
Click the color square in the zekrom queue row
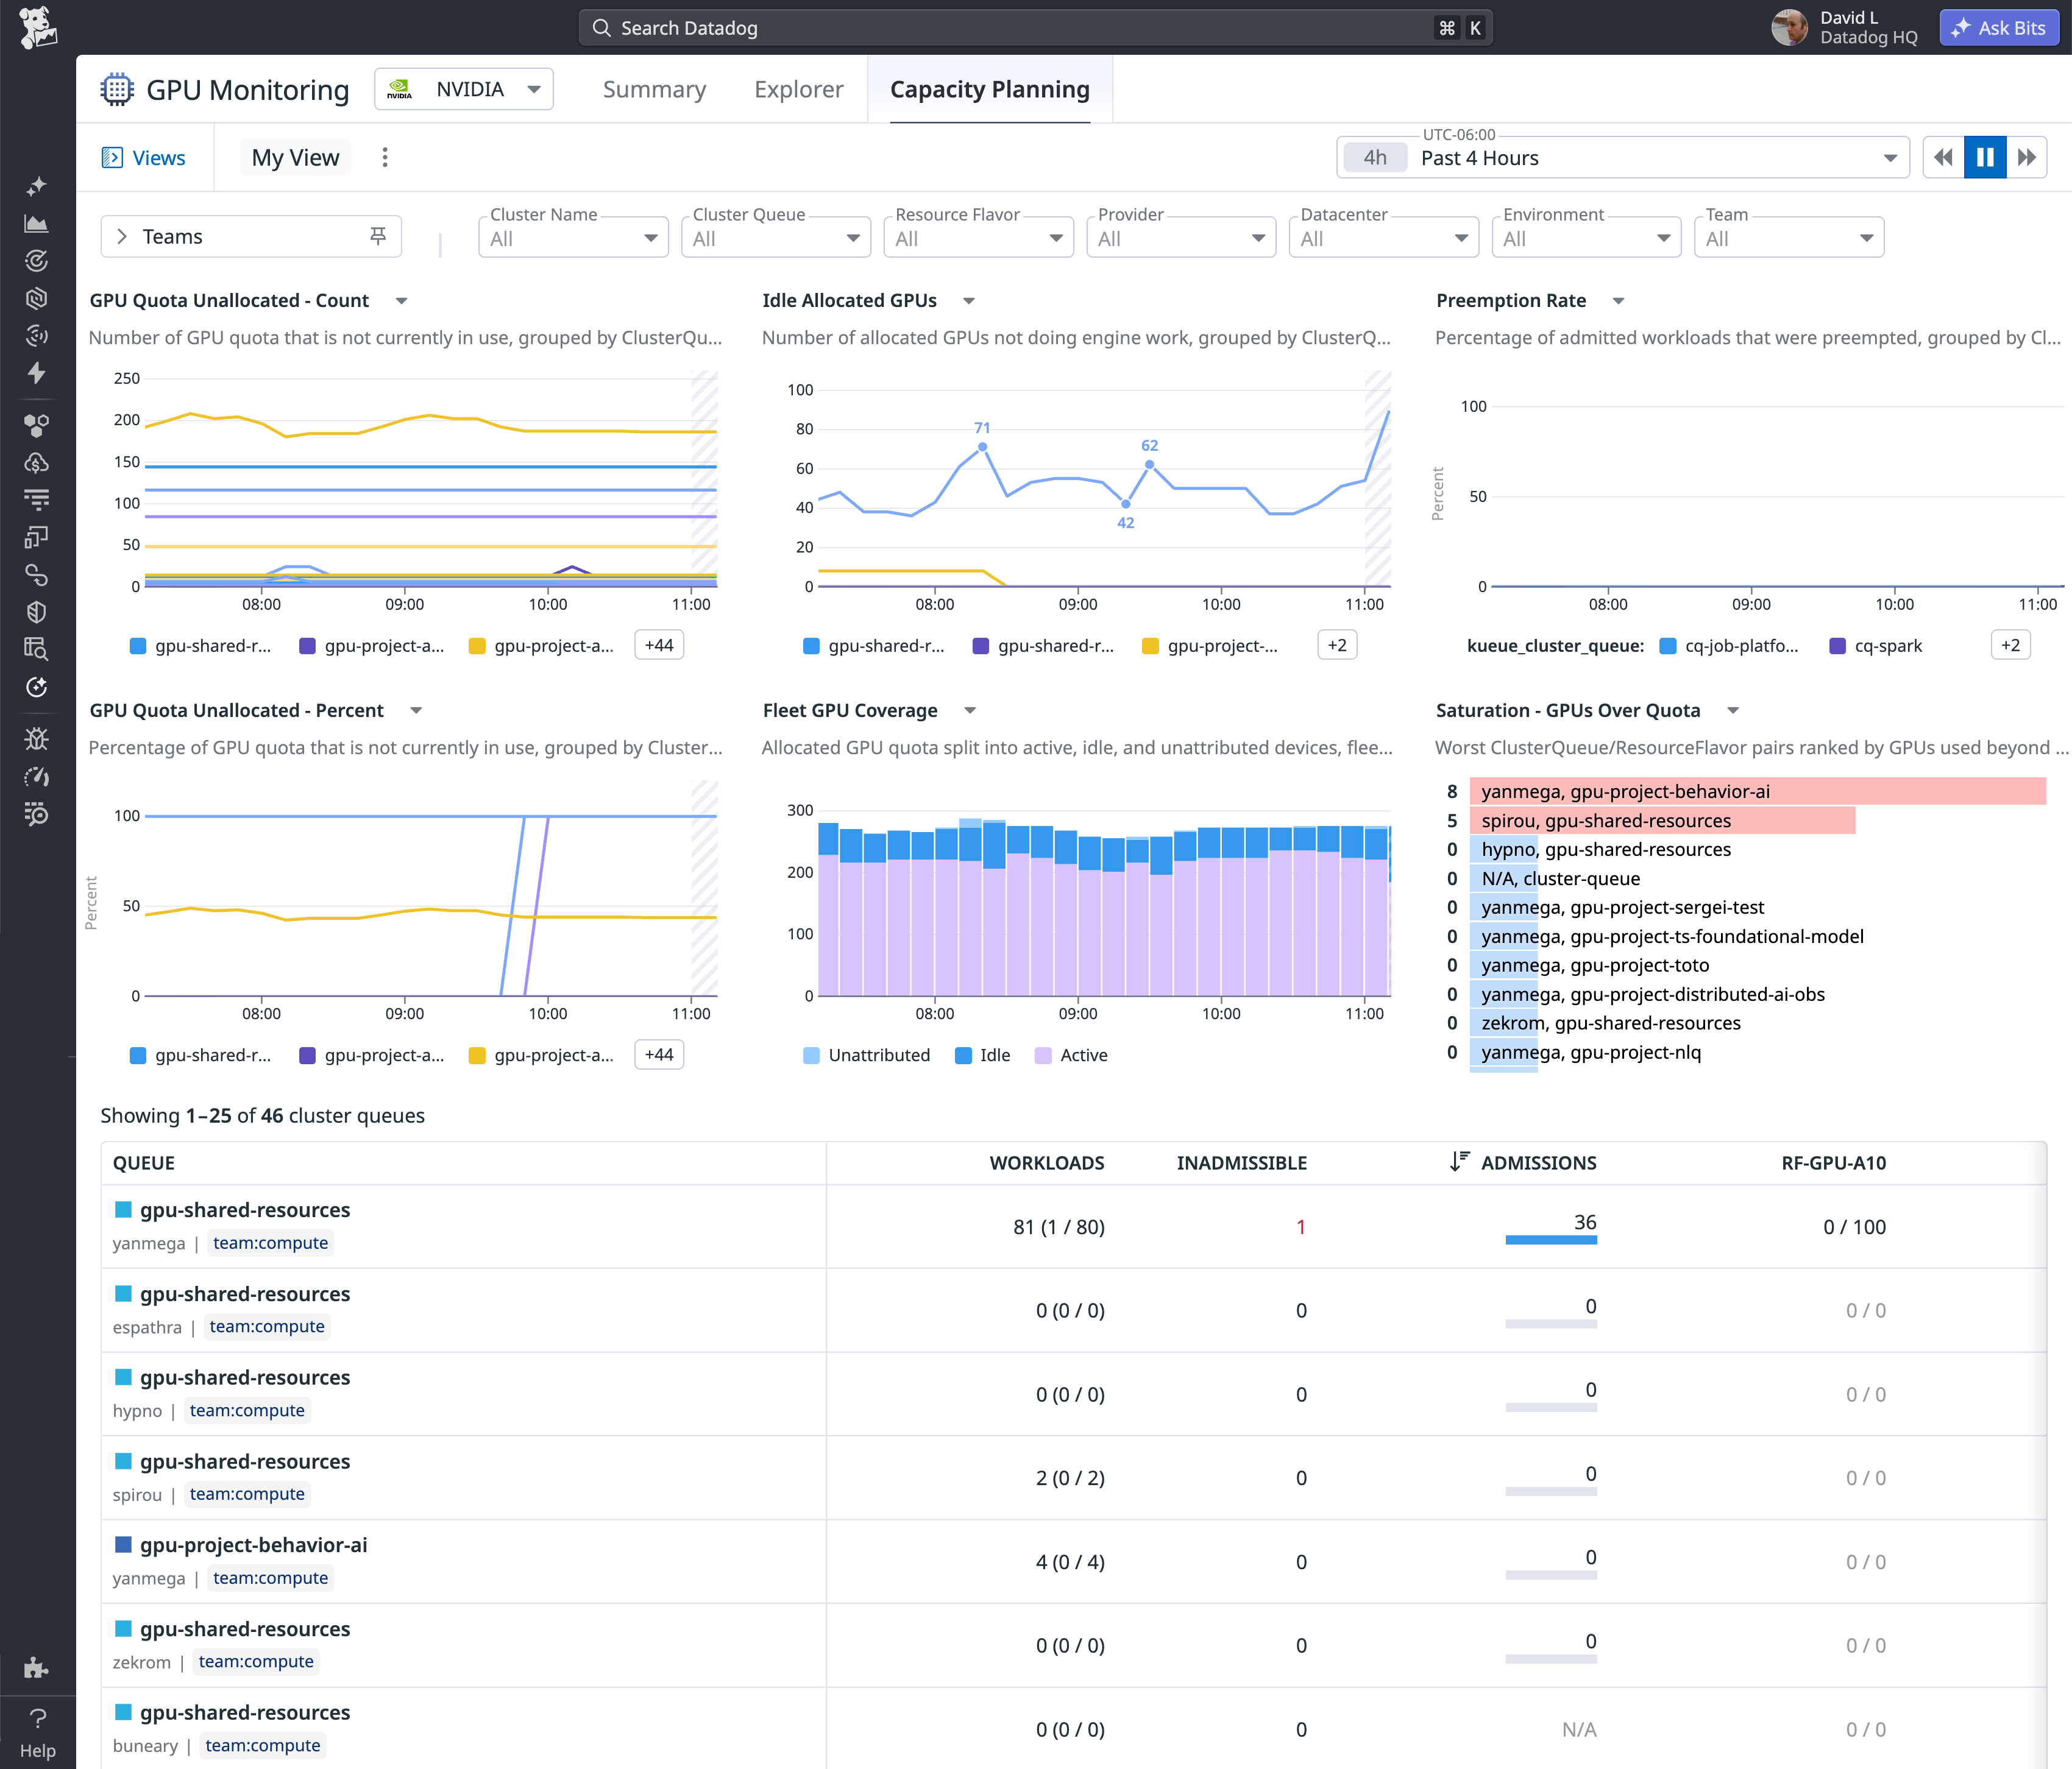coord(124,1628)
